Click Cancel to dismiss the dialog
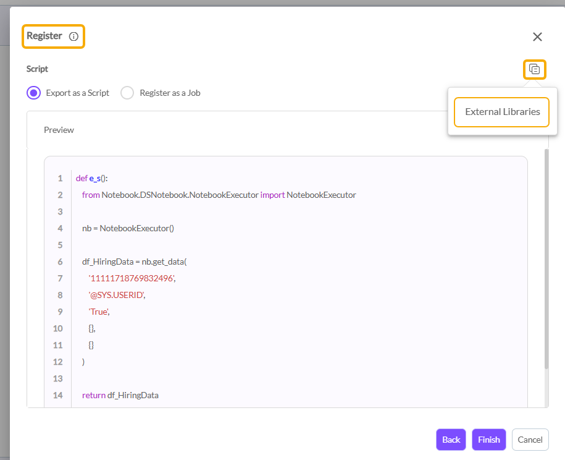 (x=530, y=440)
